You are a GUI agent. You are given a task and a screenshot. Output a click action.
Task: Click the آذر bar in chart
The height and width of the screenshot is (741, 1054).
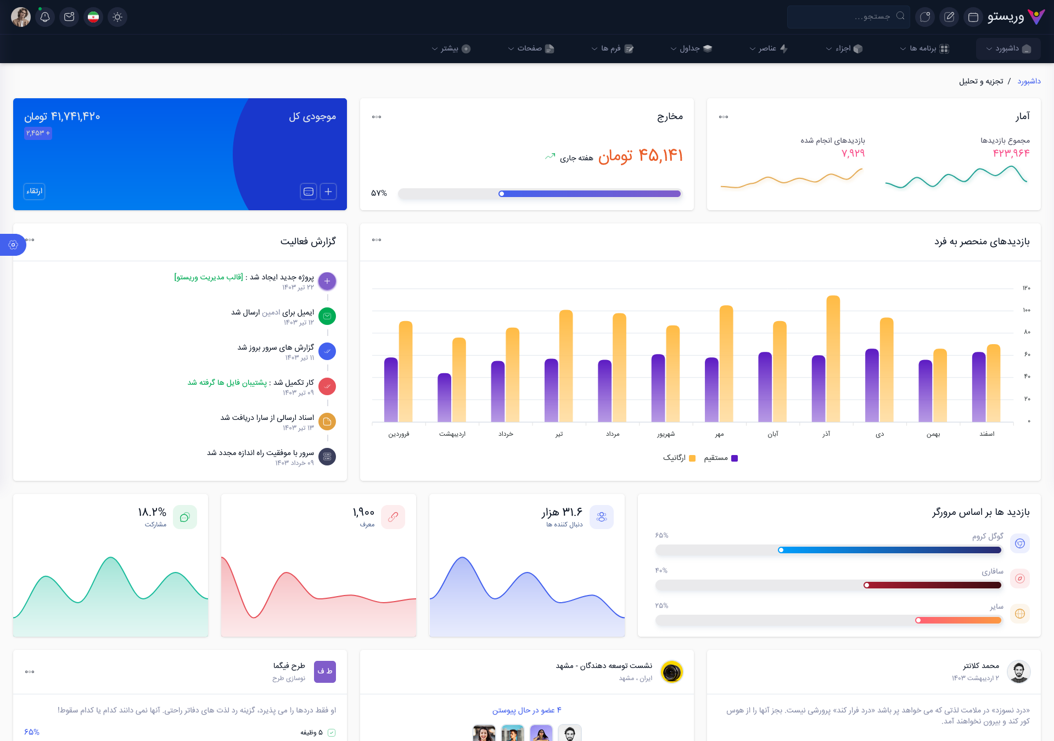833,358
